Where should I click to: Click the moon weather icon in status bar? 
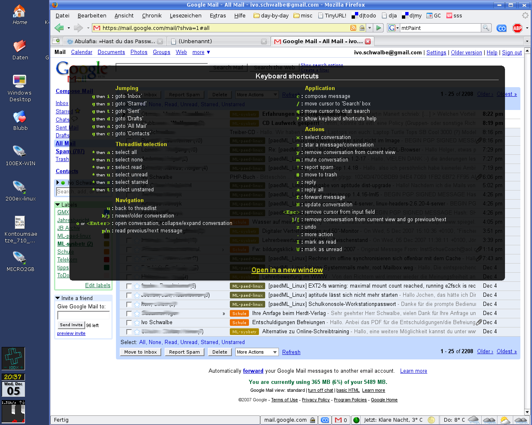tap(431, 420)
